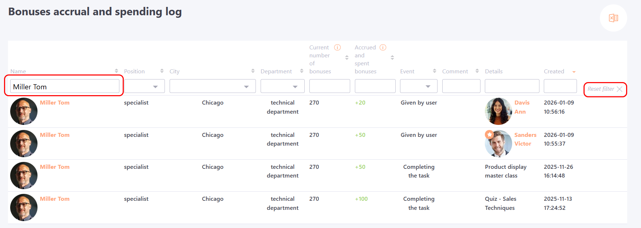Open Sanders Victor's profile link
This screenshot has width=641, height=228.
point(525,139)
